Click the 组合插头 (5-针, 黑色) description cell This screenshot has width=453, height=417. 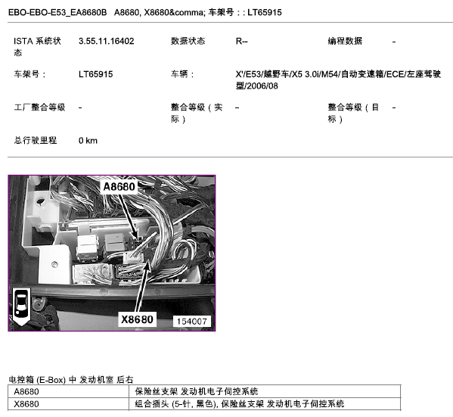pyautogui.click(x=265, y=404)
